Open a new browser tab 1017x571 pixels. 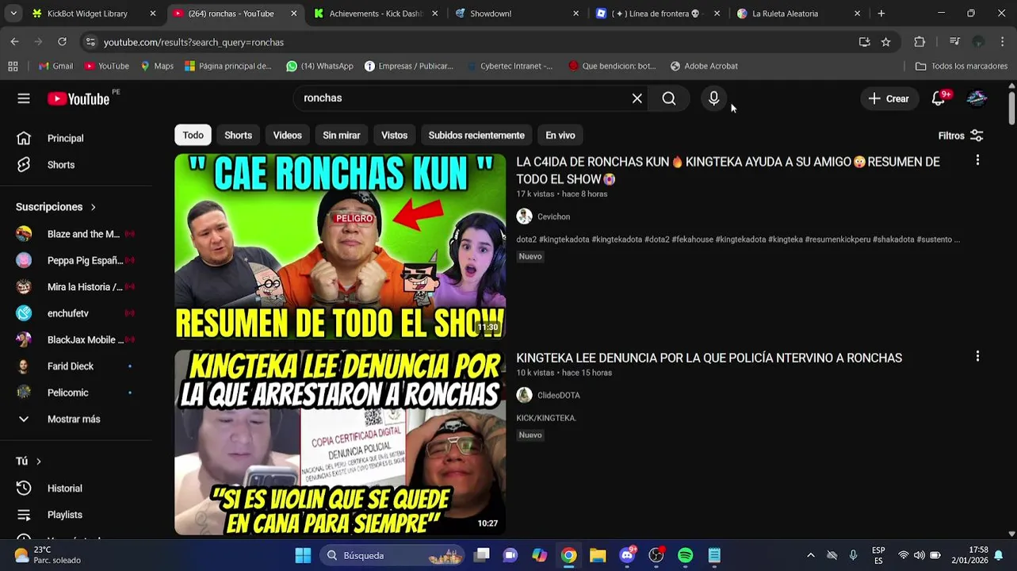[x=881, y=13]
